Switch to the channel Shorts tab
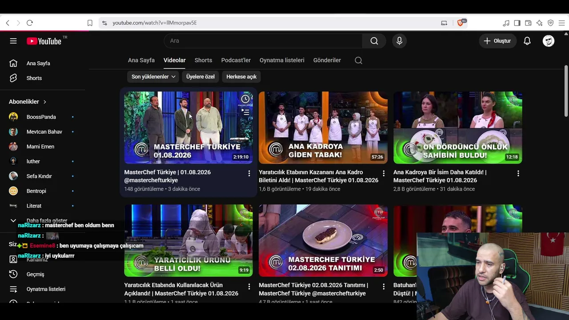 point(203,60)
